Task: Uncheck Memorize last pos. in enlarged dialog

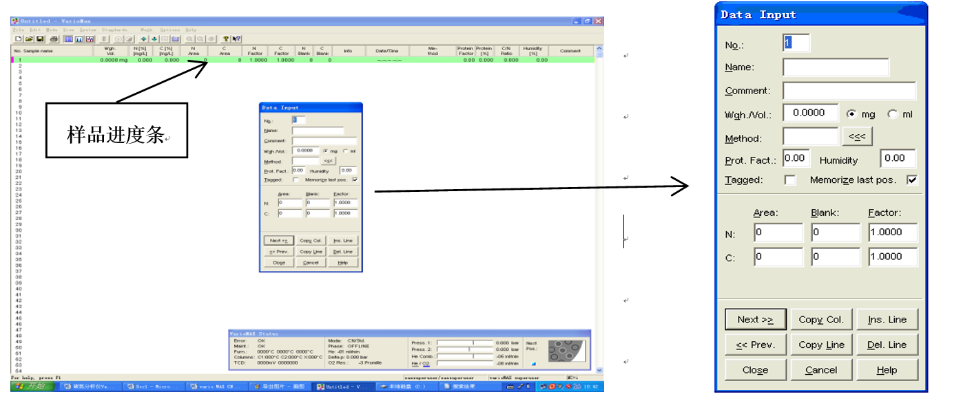Action: click(913, 180)
